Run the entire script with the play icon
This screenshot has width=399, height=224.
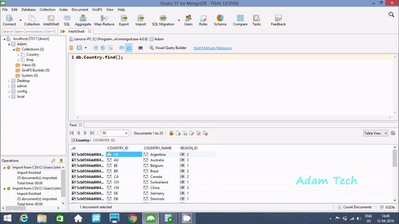click(95, 48)
